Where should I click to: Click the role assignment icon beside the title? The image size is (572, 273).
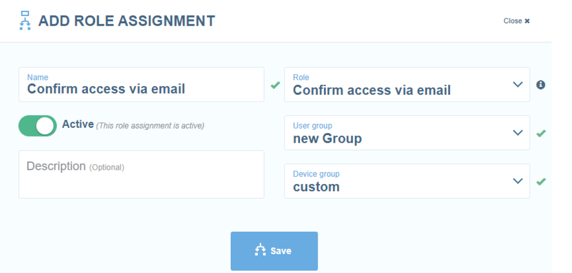(x=25, y=20)
